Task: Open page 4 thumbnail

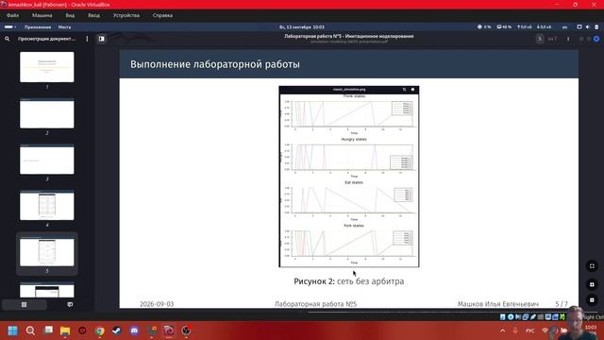Action: tap(47, 205)
